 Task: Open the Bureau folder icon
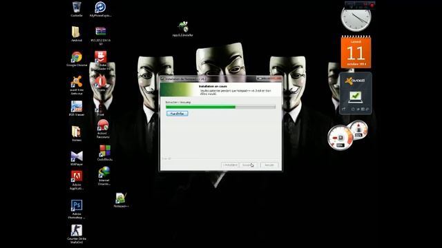77,133
